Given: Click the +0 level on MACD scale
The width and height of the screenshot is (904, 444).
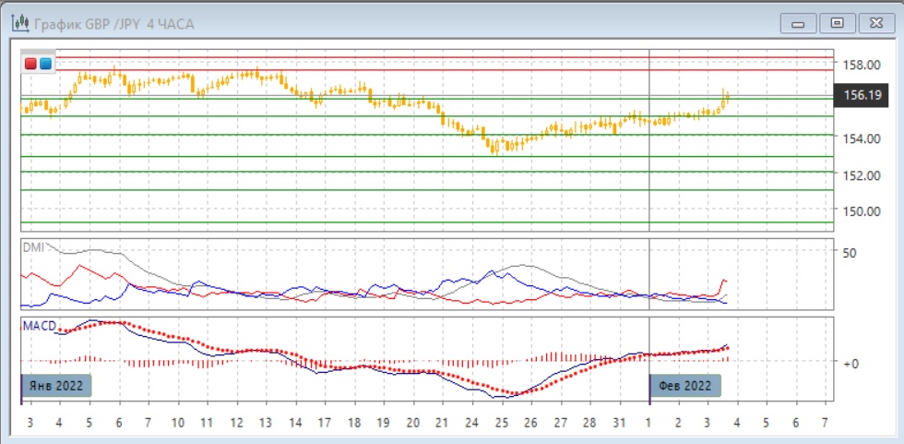Looking at the screenshot, I should [850, 364].
